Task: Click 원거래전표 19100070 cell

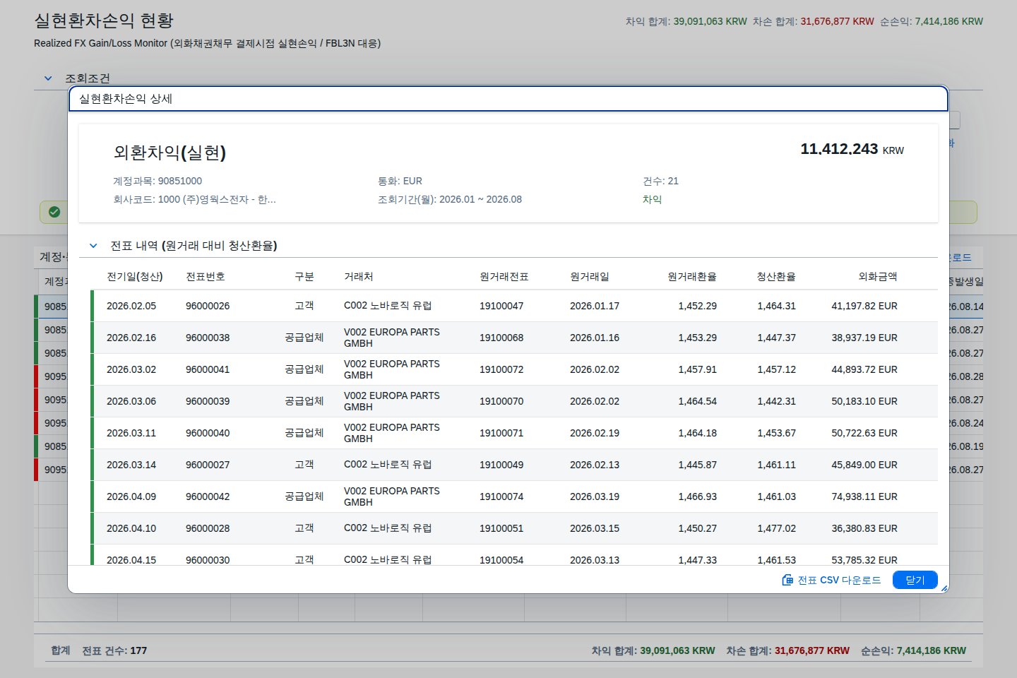Action: (x=501, y=401)
